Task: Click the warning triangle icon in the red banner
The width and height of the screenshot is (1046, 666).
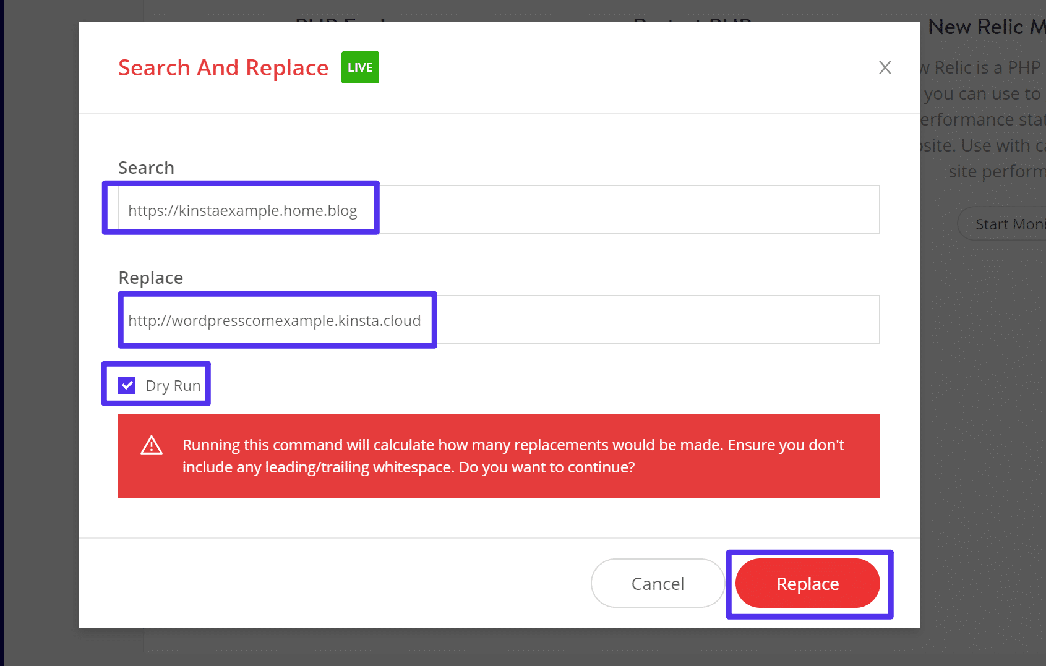Action: [151, 444]
